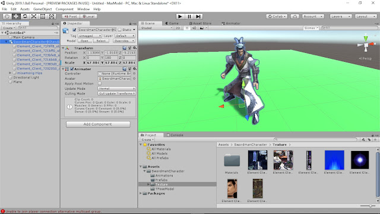The image size is (380, 214).
Task: Click the Pause button
Action: (x=189, y=16)
